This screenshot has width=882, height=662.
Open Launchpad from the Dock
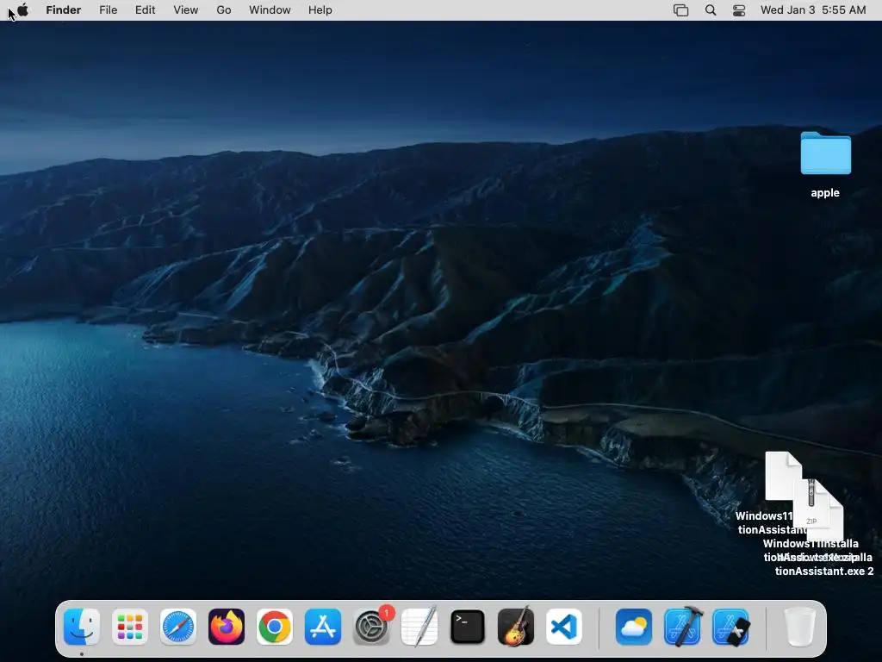click(130, 627)
